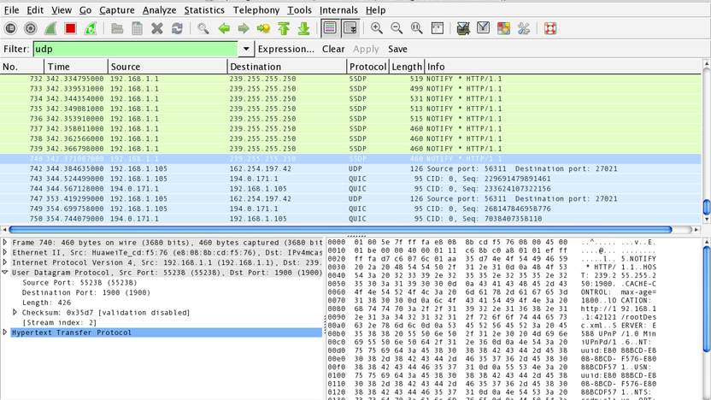Click the Apply filter button

(x=366, y=49)
